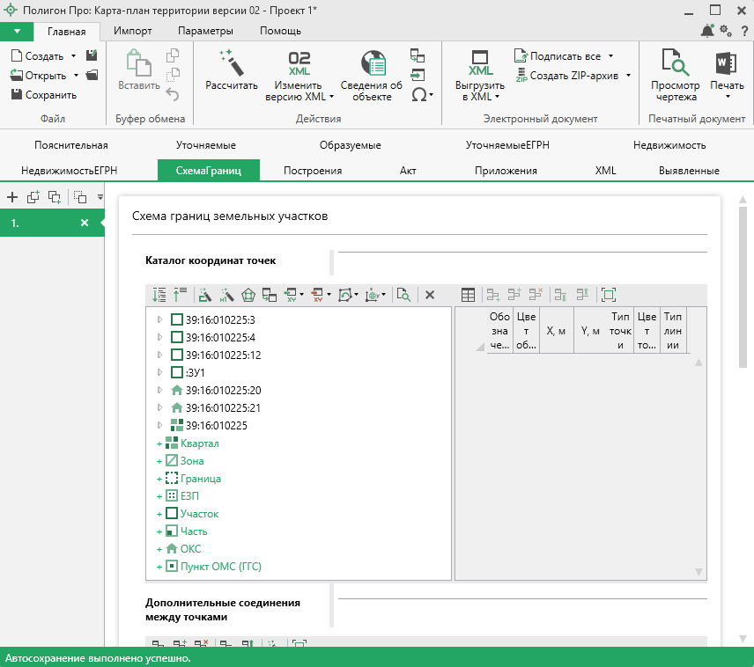
Task: Switch to the Импорт ribbon tab
Action: click(133, 31)
